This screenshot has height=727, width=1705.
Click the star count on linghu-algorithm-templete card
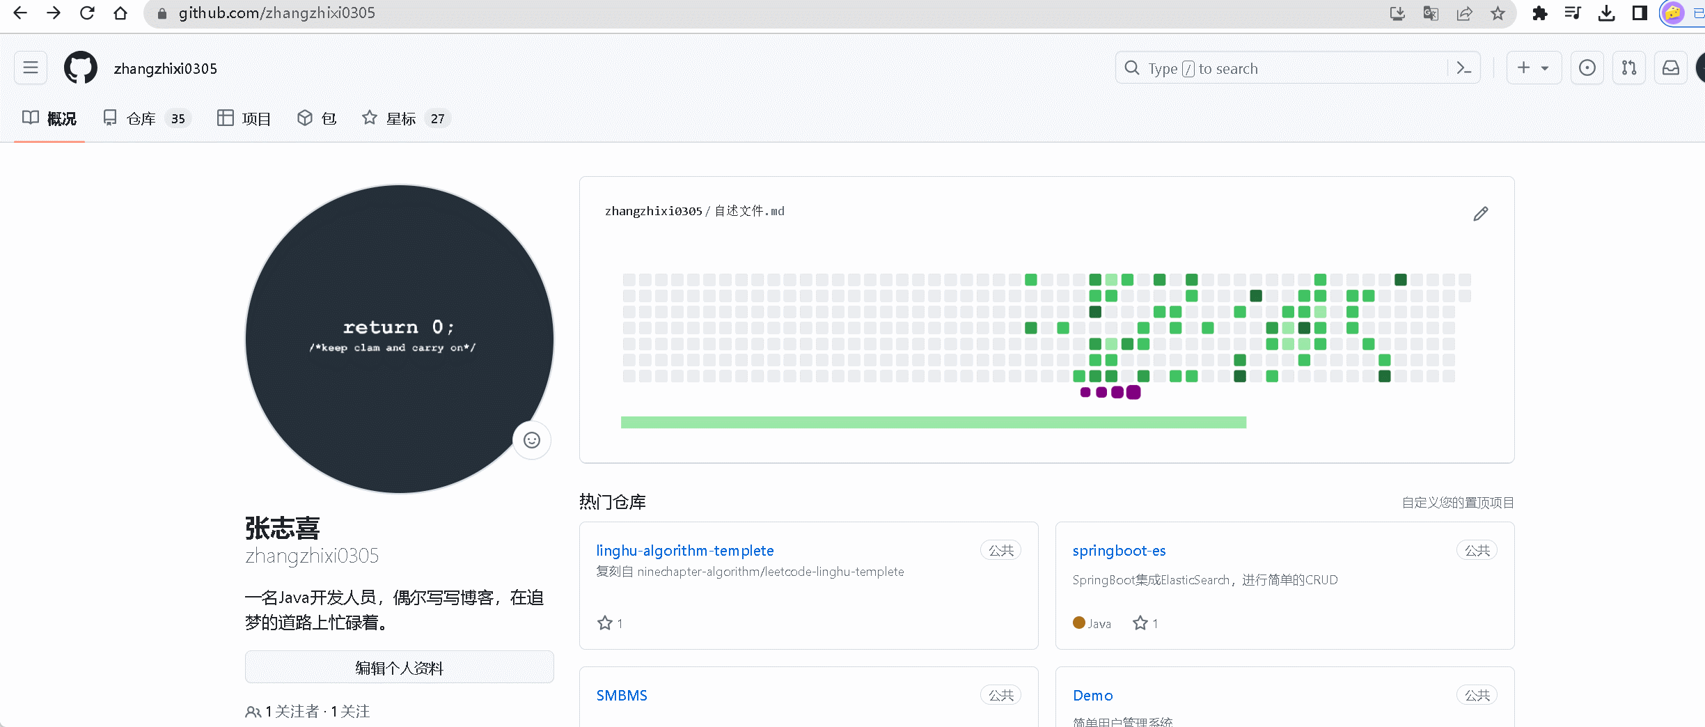pos(611,623)
